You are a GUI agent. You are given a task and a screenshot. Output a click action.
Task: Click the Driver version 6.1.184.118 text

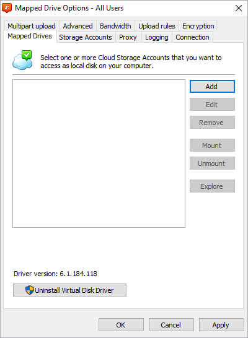pyautogui.click(x=55, y=274)
